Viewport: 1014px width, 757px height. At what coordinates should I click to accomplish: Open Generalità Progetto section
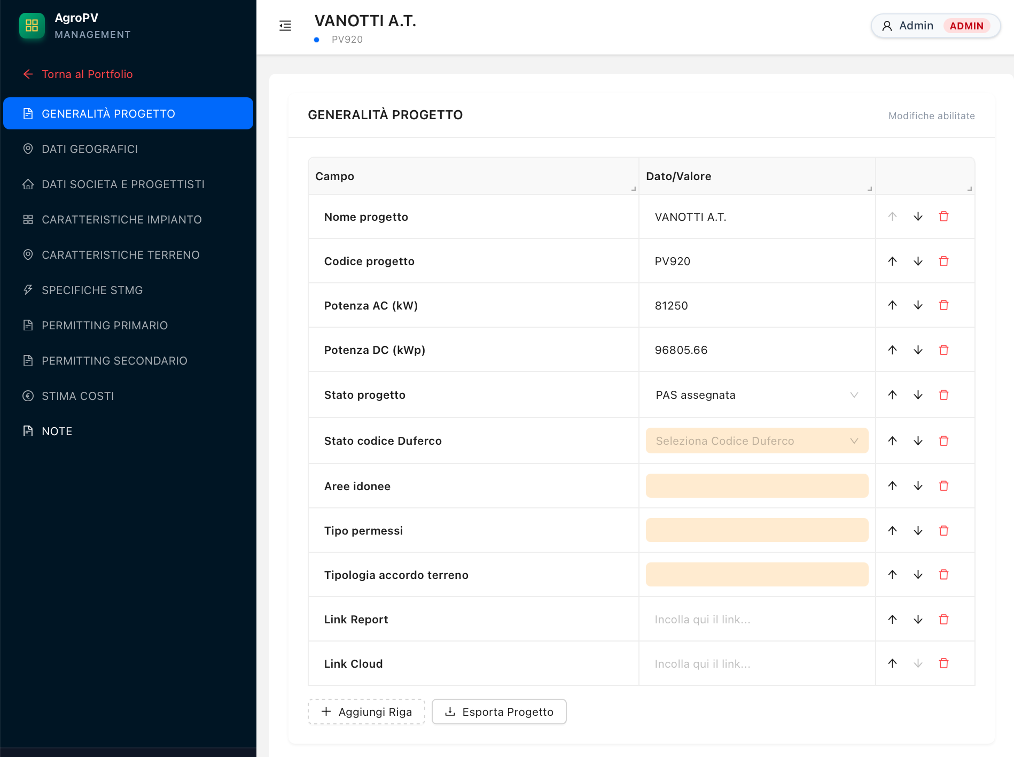pyautogui.click(x=128, y=113)
